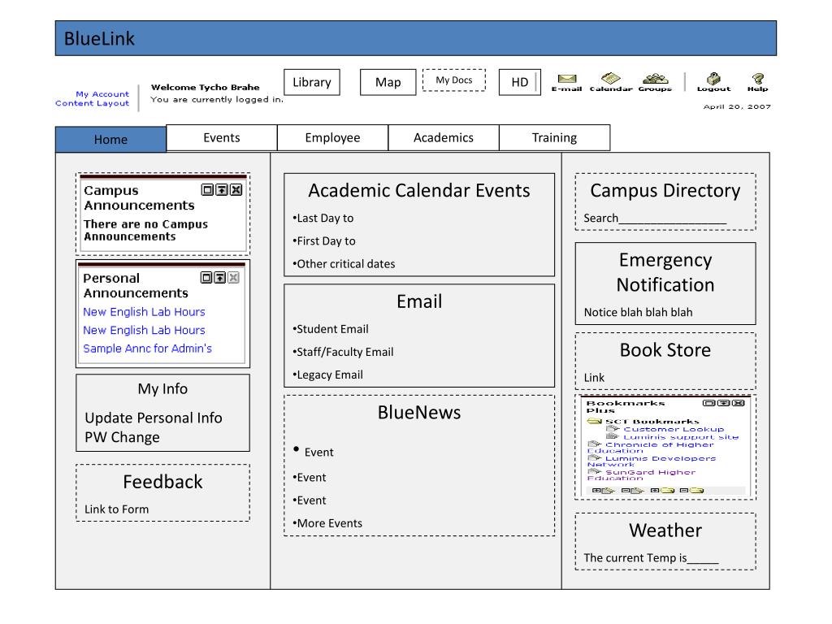Click the Library button
832x624 pixels.
pyautogui.click(x=312, y=82)
